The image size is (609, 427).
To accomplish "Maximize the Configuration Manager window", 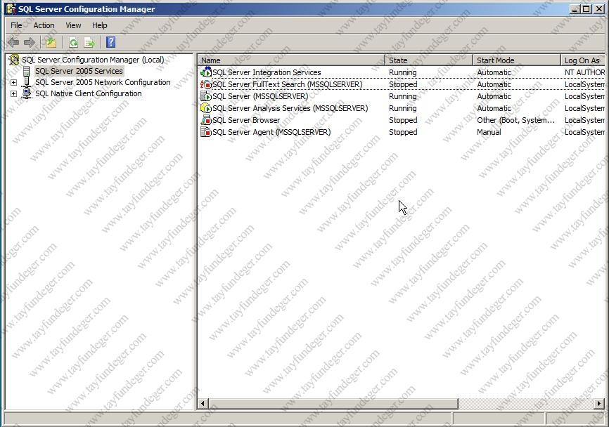I will (x=586, y=8).
